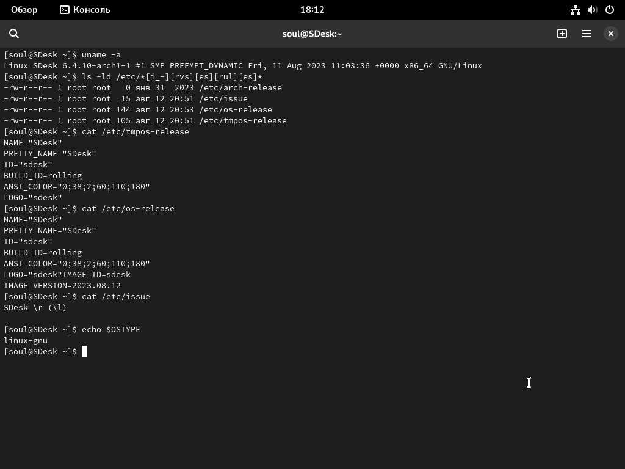Open the 18:12 clock calendar
Screen dimensions: 625x469
coord(312,10)
